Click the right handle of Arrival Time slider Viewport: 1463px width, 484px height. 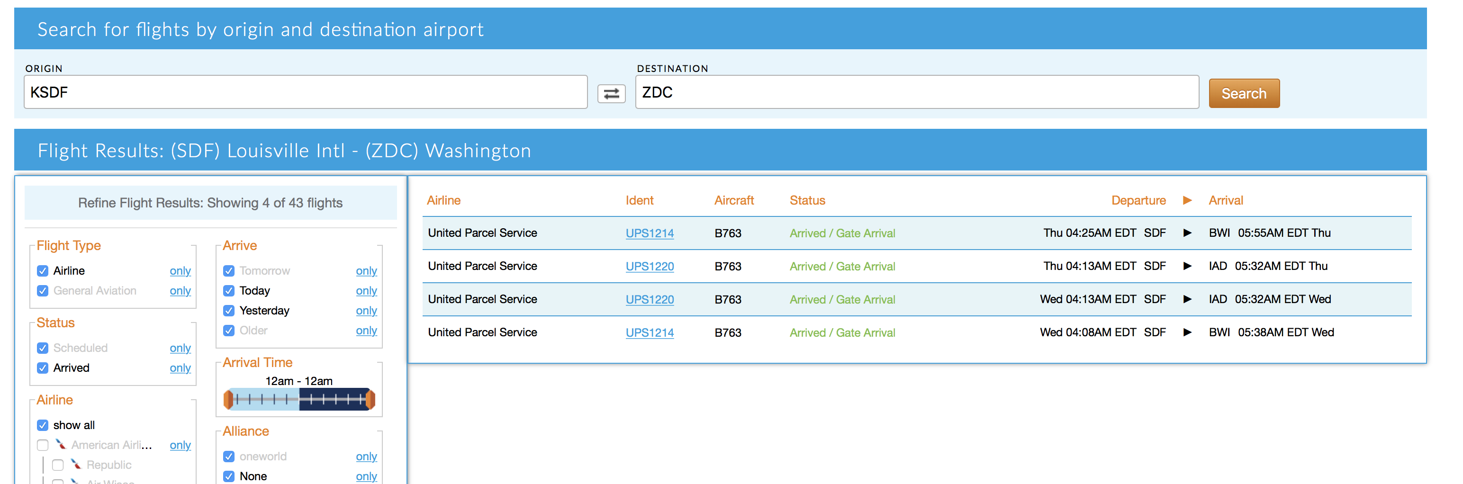coord(370,399)
